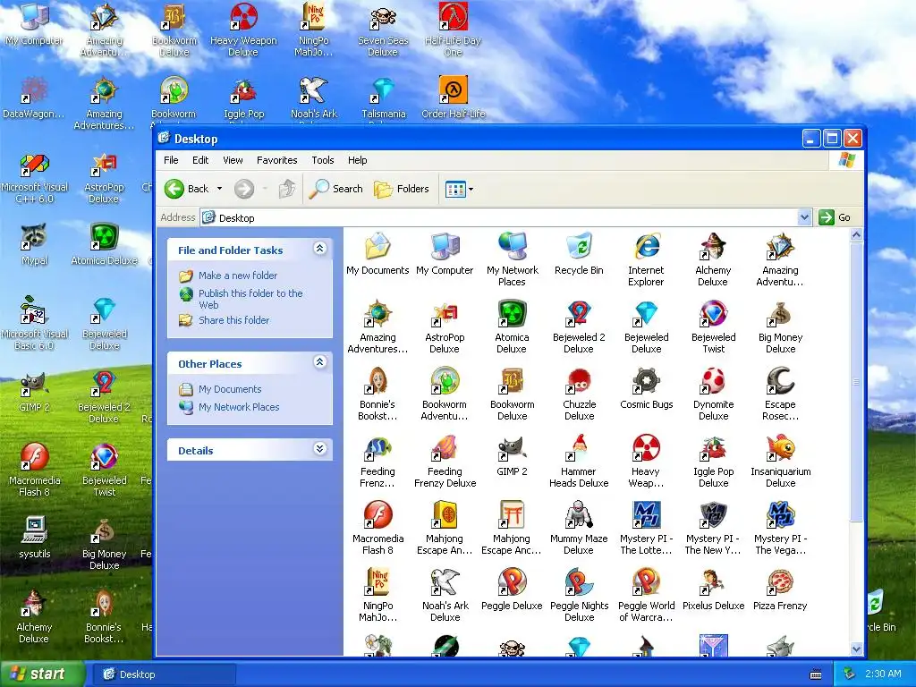Image resolution: width=916 pixels, height=687 pixels.
Task: Open My Network Places link in Other Places
Action: point(238,407)
